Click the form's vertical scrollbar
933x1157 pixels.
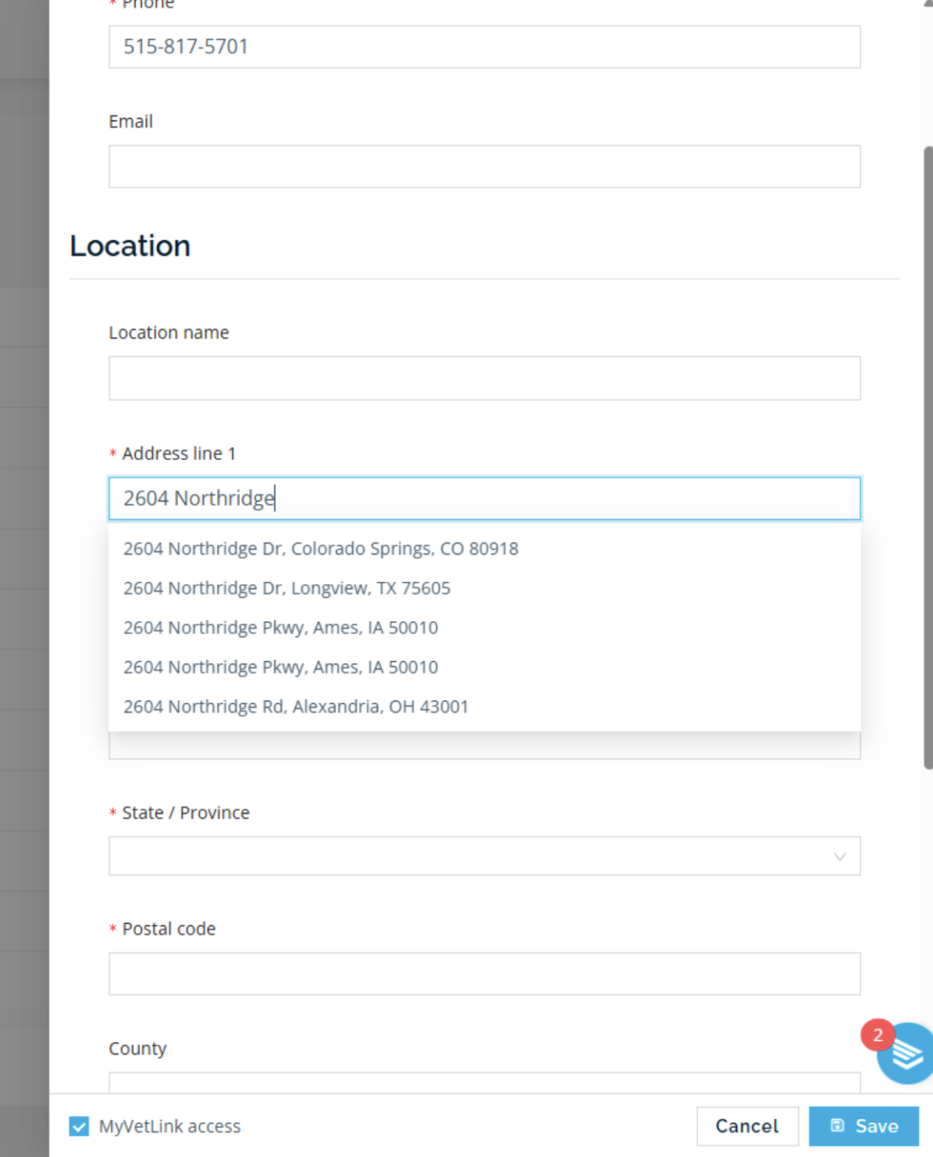[x=928, y=457]
